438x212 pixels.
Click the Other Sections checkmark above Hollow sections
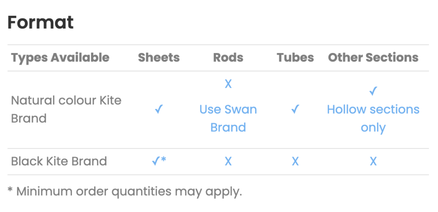(x=373, y=91)
